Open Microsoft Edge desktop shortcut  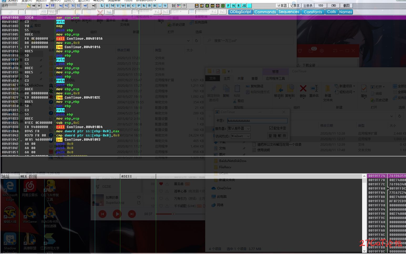coord(10,190)
